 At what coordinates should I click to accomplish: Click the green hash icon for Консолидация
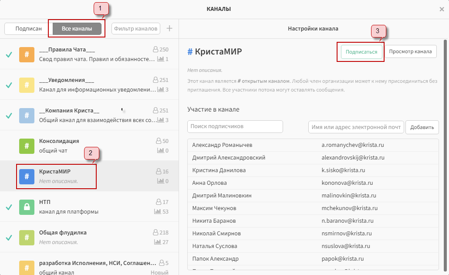pyautogui.click(x=27, y=146)
